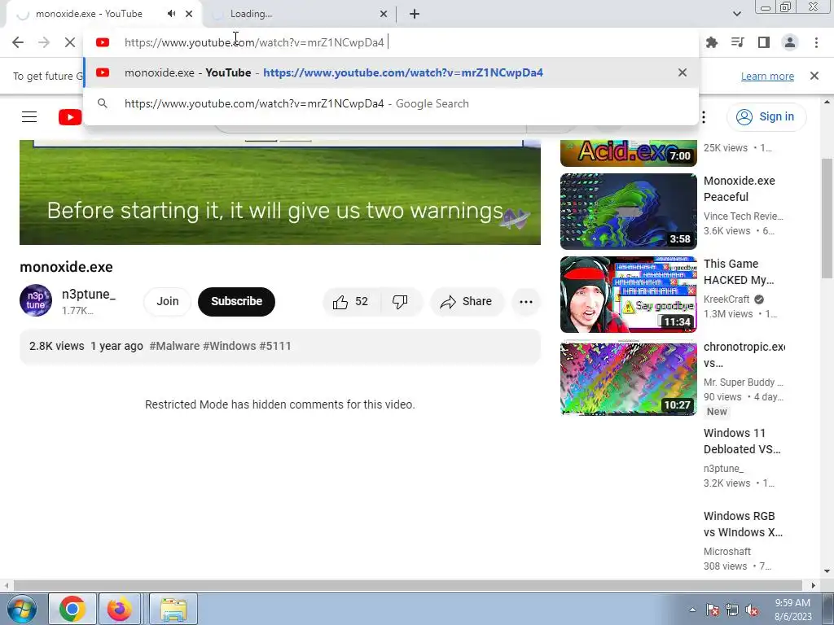Click the video player area

(280, 192)
